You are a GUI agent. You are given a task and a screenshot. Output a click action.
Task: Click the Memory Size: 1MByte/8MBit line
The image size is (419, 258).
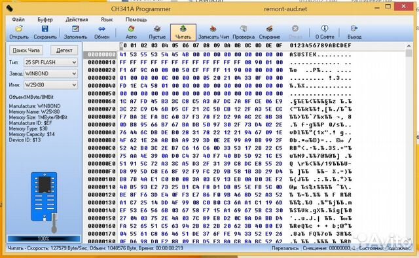(38, 117)
